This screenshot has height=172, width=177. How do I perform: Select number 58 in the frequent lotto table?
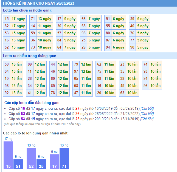[x=7, y=64]
